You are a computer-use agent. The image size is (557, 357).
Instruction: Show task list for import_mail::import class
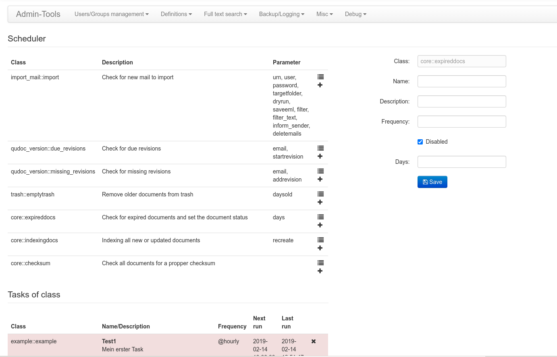click(320, 77)
